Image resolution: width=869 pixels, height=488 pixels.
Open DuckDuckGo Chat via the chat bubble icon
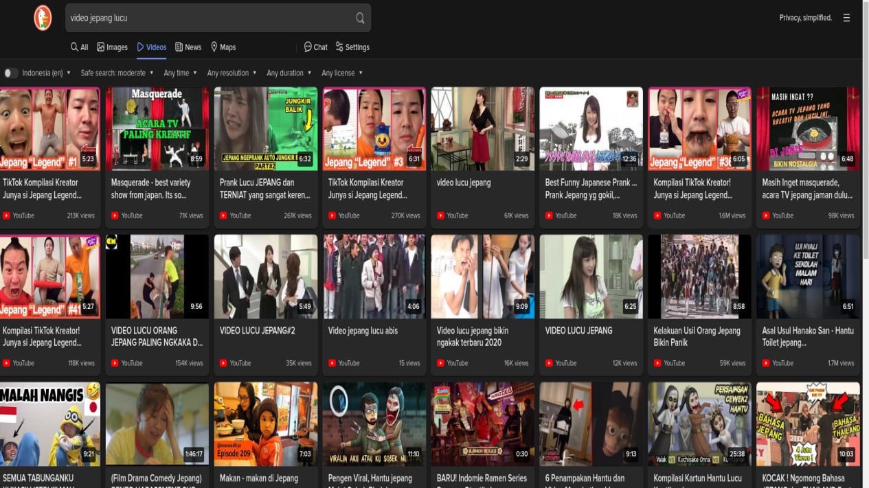click(x=308, y=47)
